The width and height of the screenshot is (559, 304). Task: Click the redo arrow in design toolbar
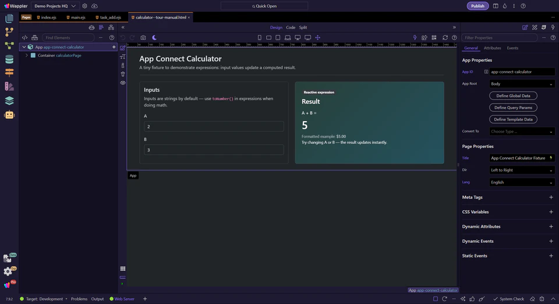(x=132, y=37)
